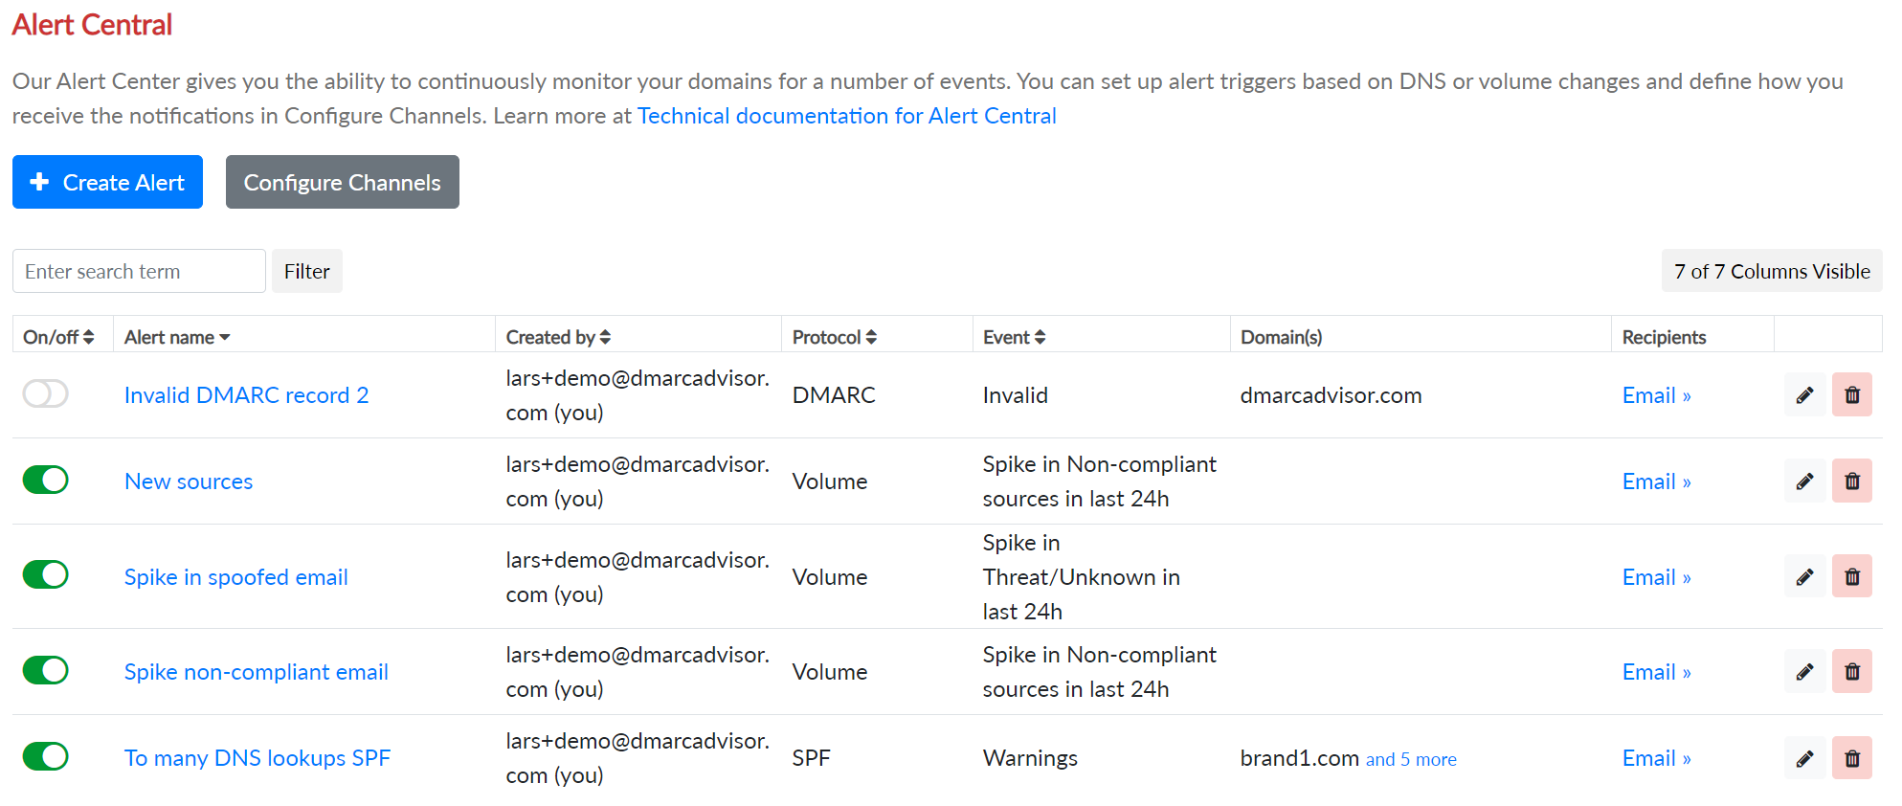This screenshot has height=806, width=1902.
Task: Click pencil icon for New sources alert
Action: 1804,481
